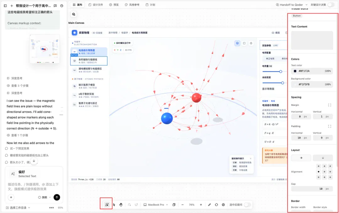Edit the Gap value field
This screenshot has height=213, width=339.
tap(312, 189)
